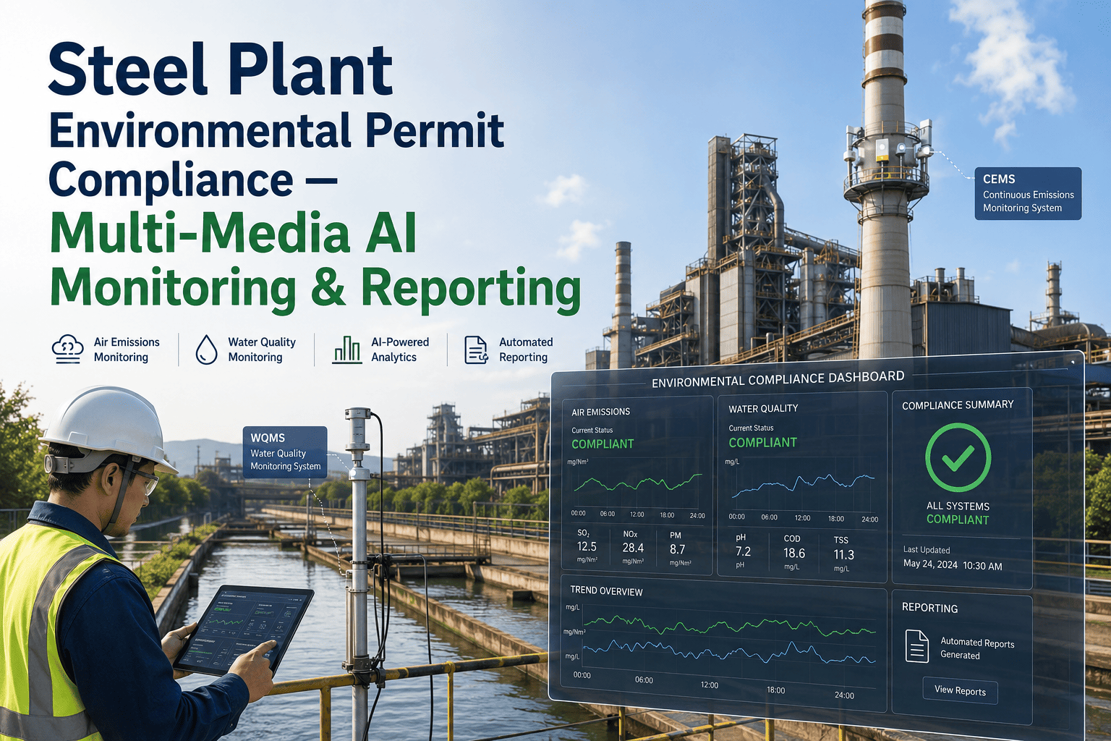Click the Reporting panel heading
Screen dimensions: 1111x741
(929, 608)
